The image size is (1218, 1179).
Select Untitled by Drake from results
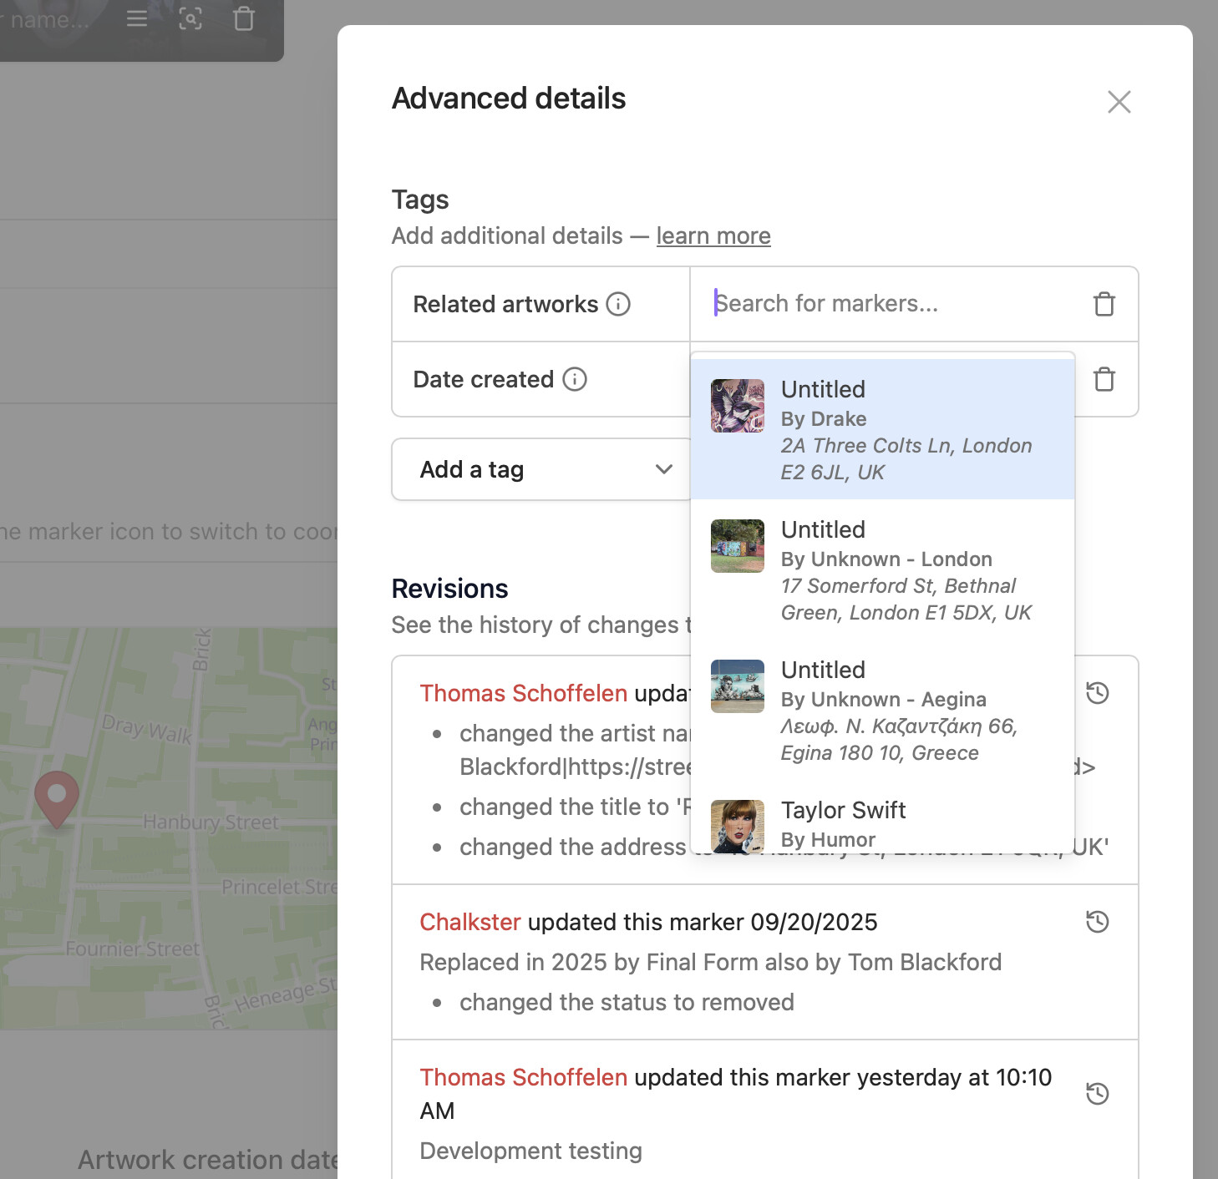[882, 429]
